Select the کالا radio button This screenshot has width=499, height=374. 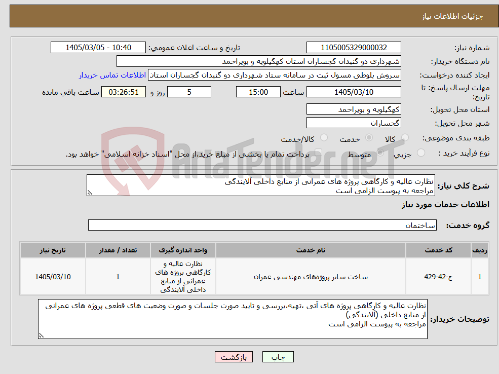pos(405,137)
